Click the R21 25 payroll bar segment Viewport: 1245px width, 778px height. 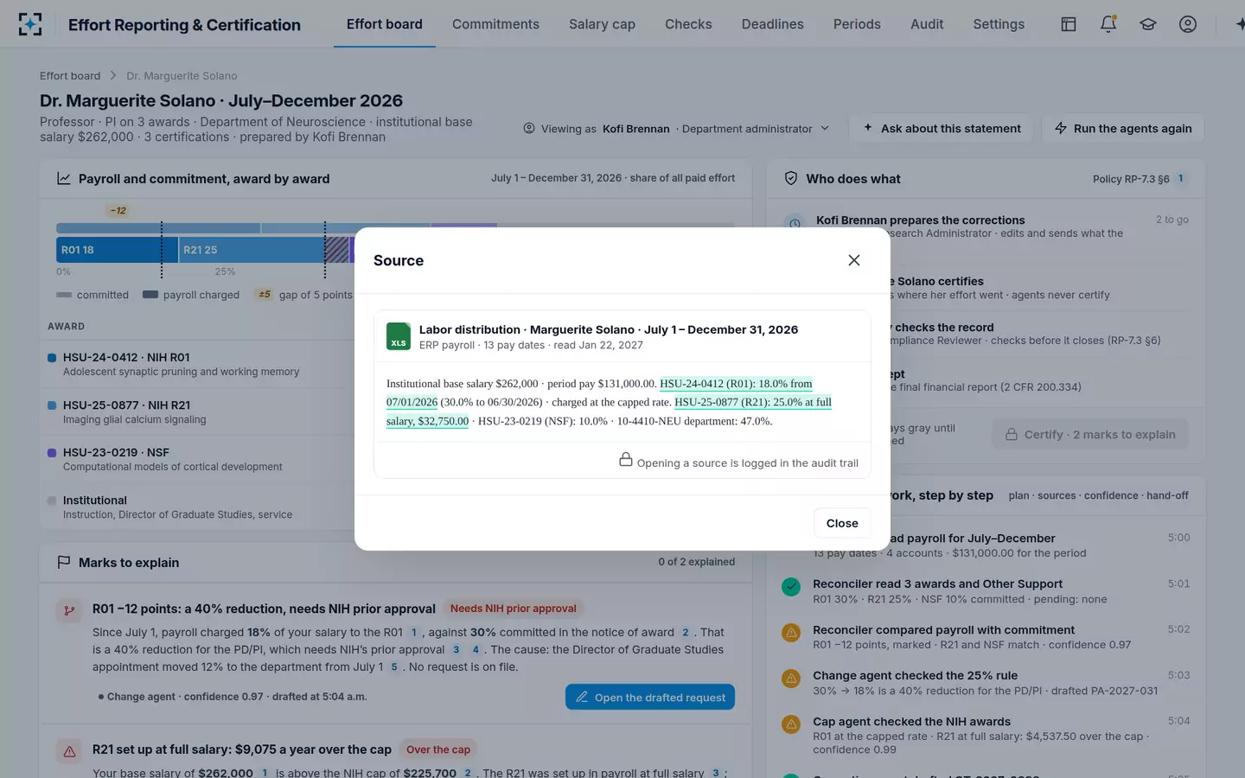click(x=252, y=250)
